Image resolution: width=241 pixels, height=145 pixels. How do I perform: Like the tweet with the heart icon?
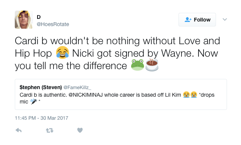(x=80, y=130)
